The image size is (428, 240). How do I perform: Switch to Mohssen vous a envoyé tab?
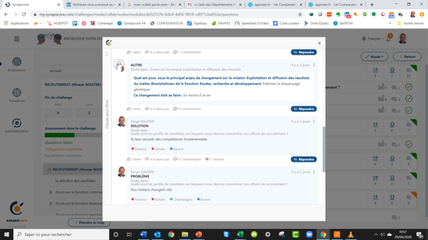click(94, 5)
